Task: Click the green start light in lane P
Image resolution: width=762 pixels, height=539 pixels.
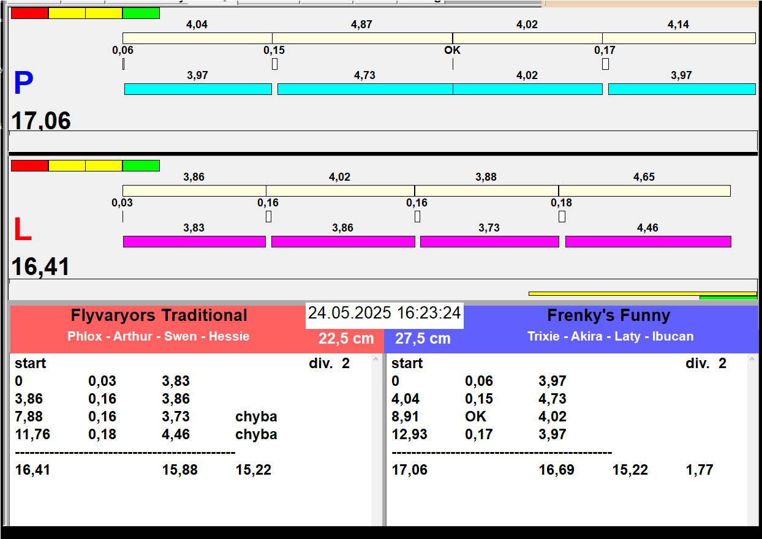Action: [x=141, y=13]
